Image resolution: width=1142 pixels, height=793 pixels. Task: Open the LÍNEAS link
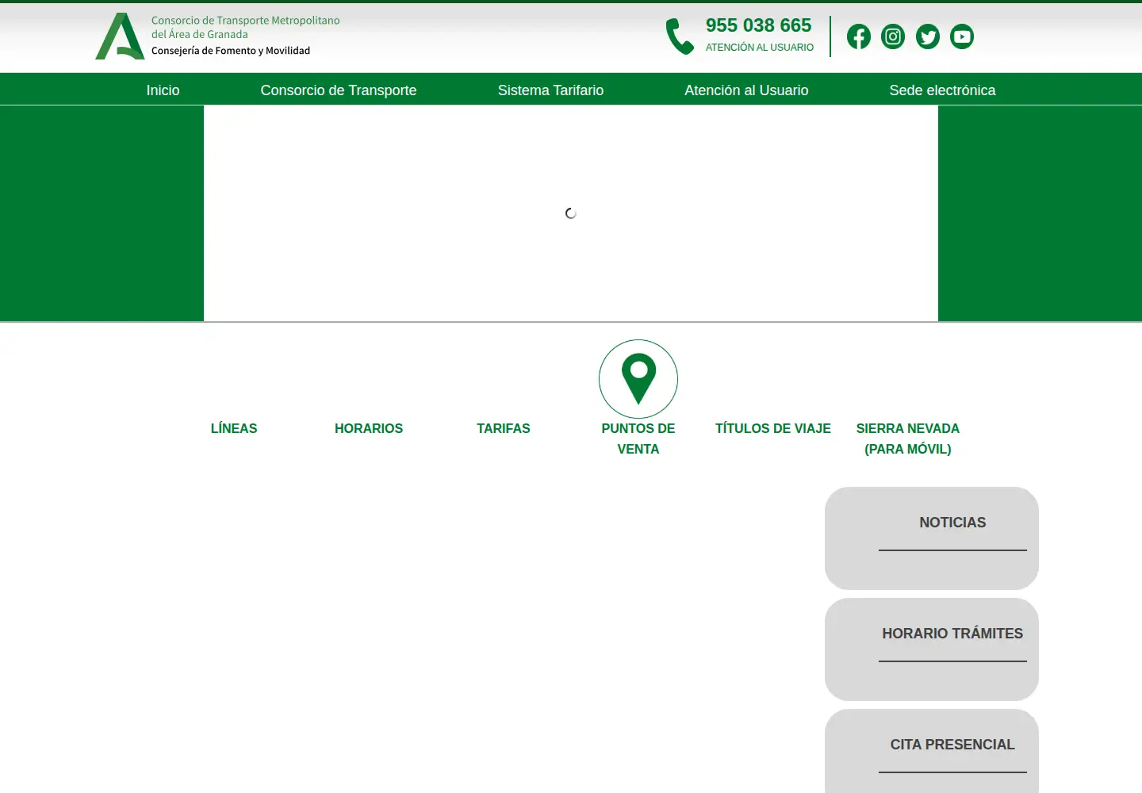[x=234, y=428]
